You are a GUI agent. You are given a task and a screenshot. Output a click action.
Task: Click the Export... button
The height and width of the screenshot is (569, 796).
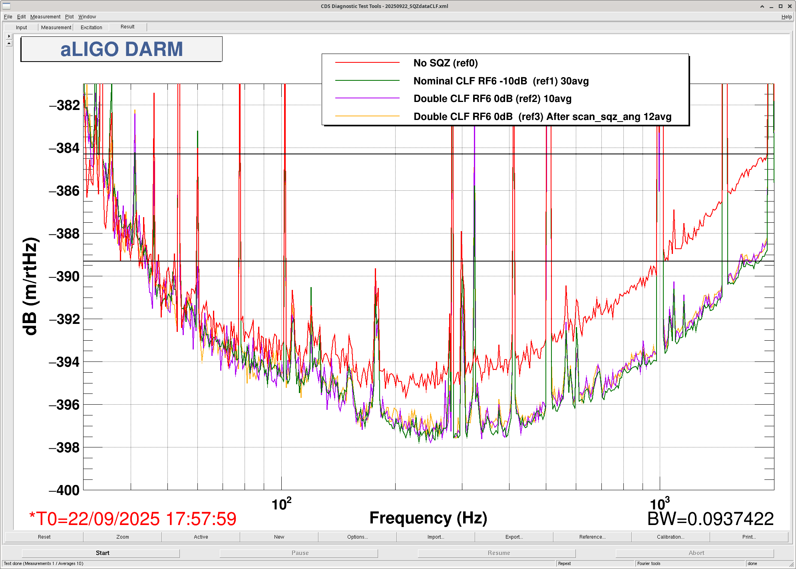coord(514,537)
